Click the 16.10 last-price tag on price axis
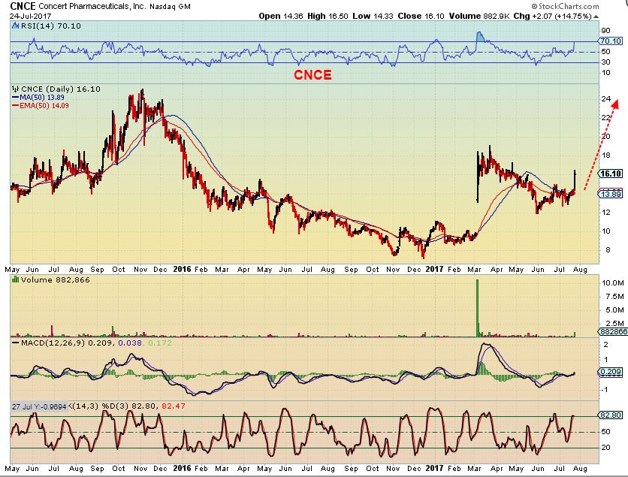 (x=611, y=174)
